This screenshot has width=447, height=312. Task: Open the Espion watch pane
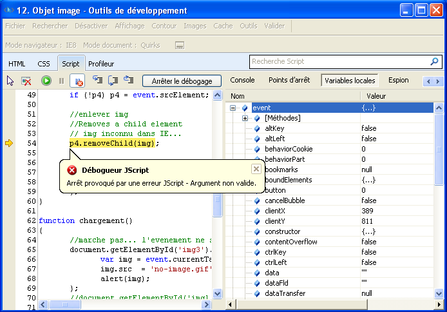(x=398, y=80)
